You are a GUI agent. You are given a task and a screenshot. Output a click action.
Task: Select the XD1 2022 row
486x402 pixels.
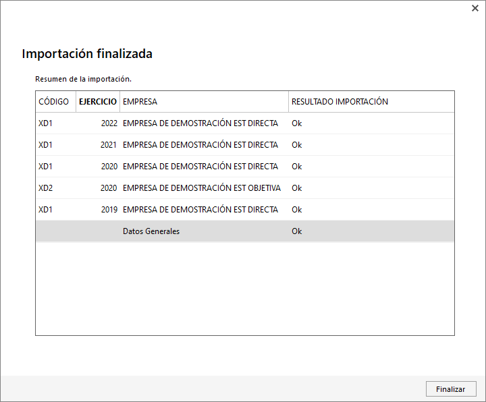(x=245, y=123)
